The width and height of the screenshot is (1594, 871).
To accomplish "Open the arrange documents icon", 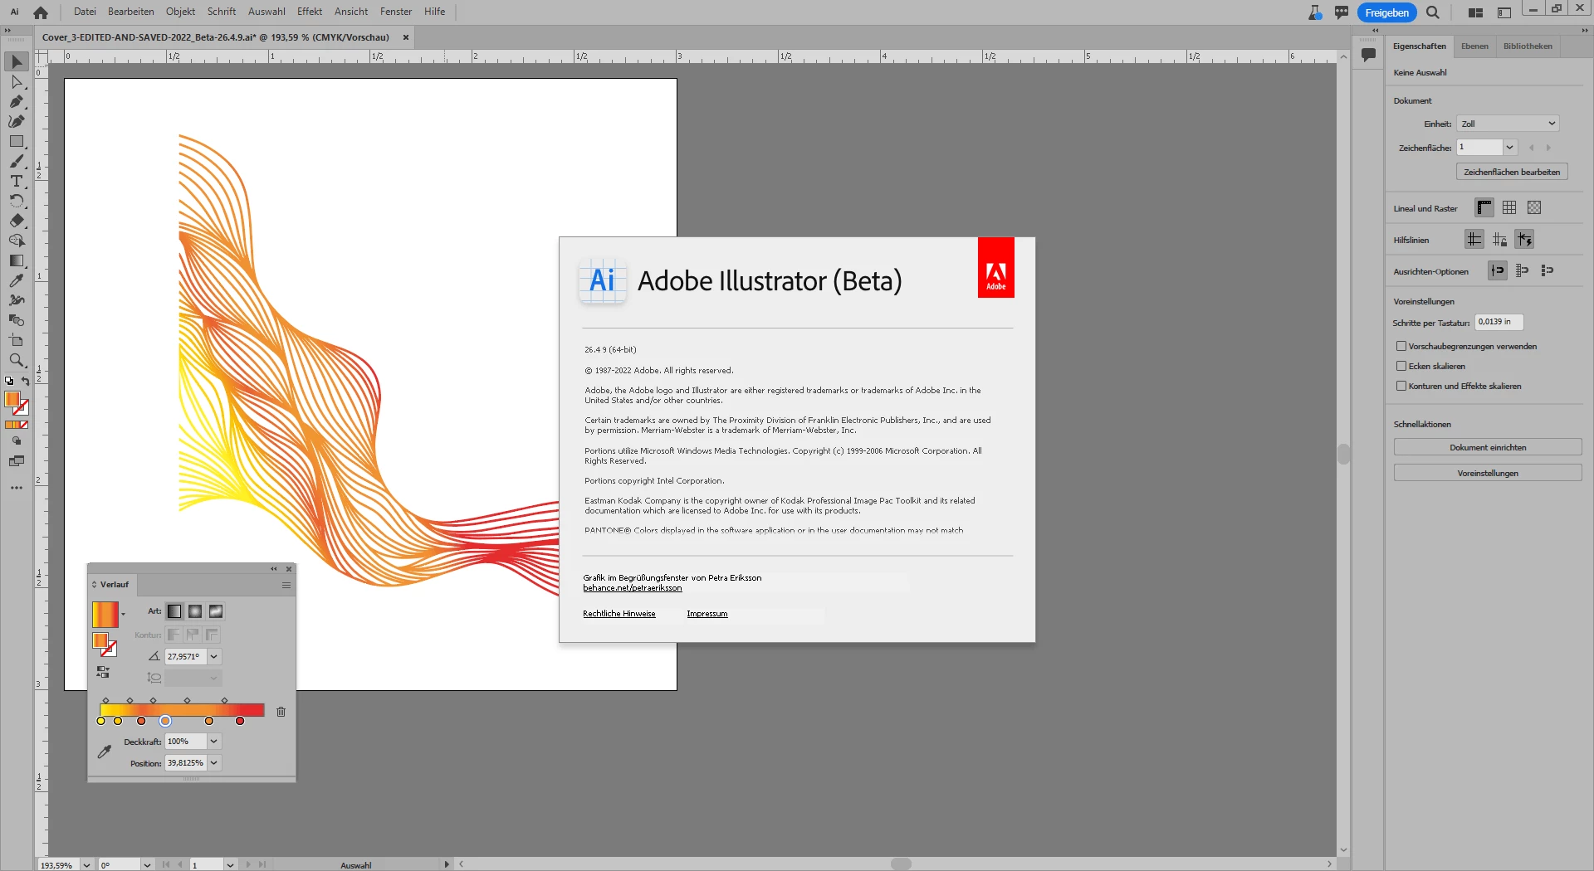I will (x=1475, y=12).
